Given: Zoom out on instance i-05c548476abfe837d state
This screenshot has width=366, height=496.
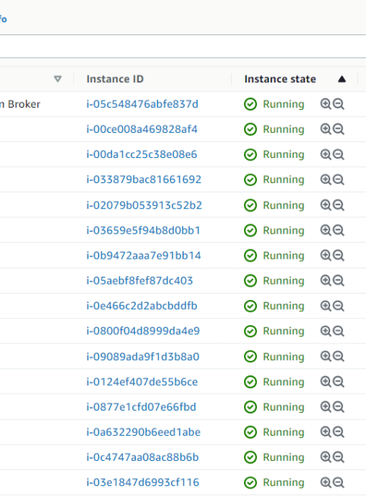Looking at the screenshot, I should pyautogui.click(x=339, y=104).
